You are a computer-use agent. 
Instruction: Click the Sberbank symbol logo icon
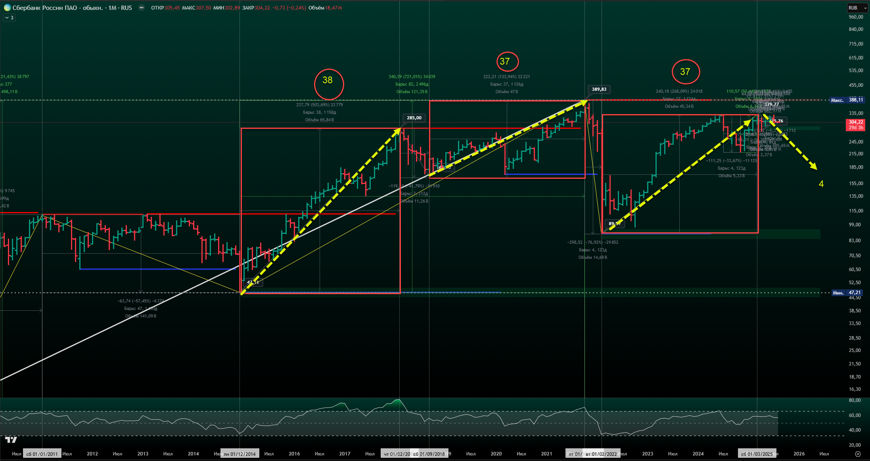tap(7, 8)
